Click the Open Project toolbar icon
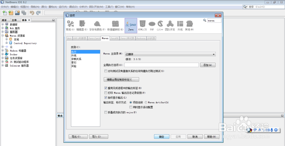 17,13
